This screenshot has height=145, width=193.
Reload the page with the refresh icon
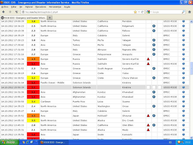point(142,12)
